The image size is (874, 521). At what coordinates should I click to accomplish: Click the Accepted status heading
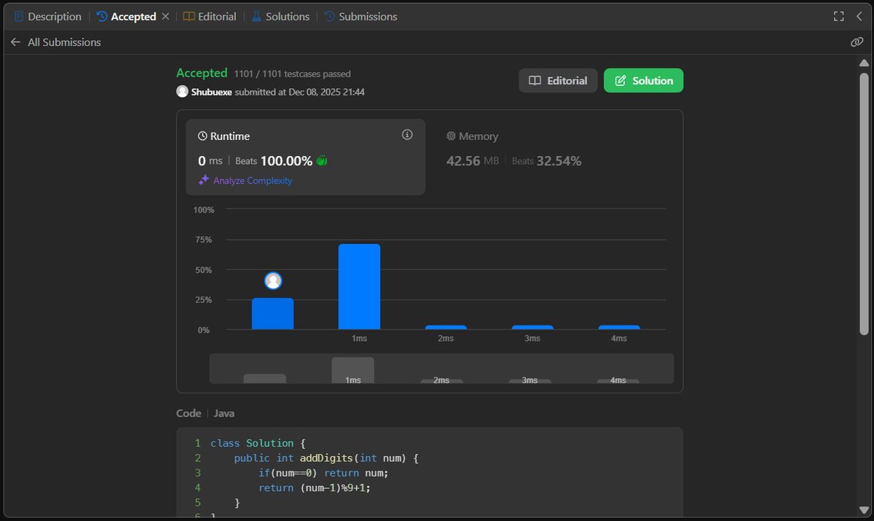coord(202,73)
